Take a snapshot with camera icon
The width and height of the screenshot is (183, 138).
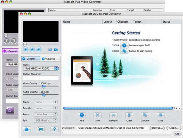coord(50,50)
